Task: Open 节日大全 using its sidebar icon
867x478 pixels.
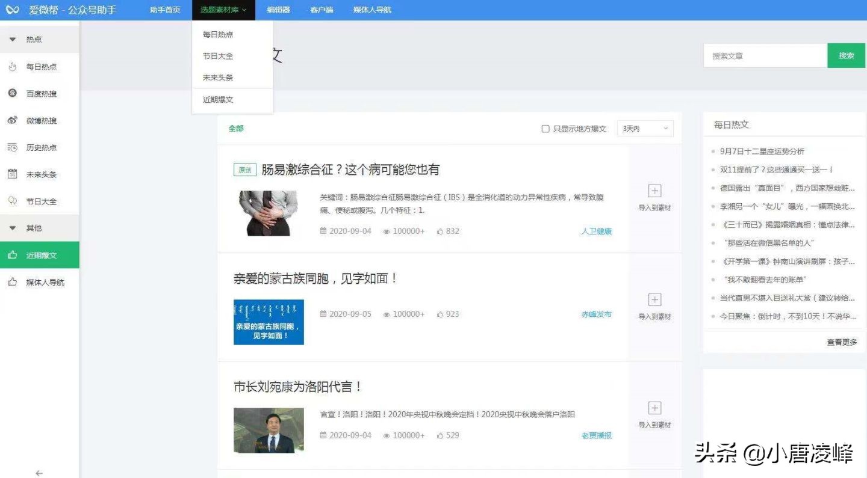Action: pyautogui.click(x=13, y=201)
